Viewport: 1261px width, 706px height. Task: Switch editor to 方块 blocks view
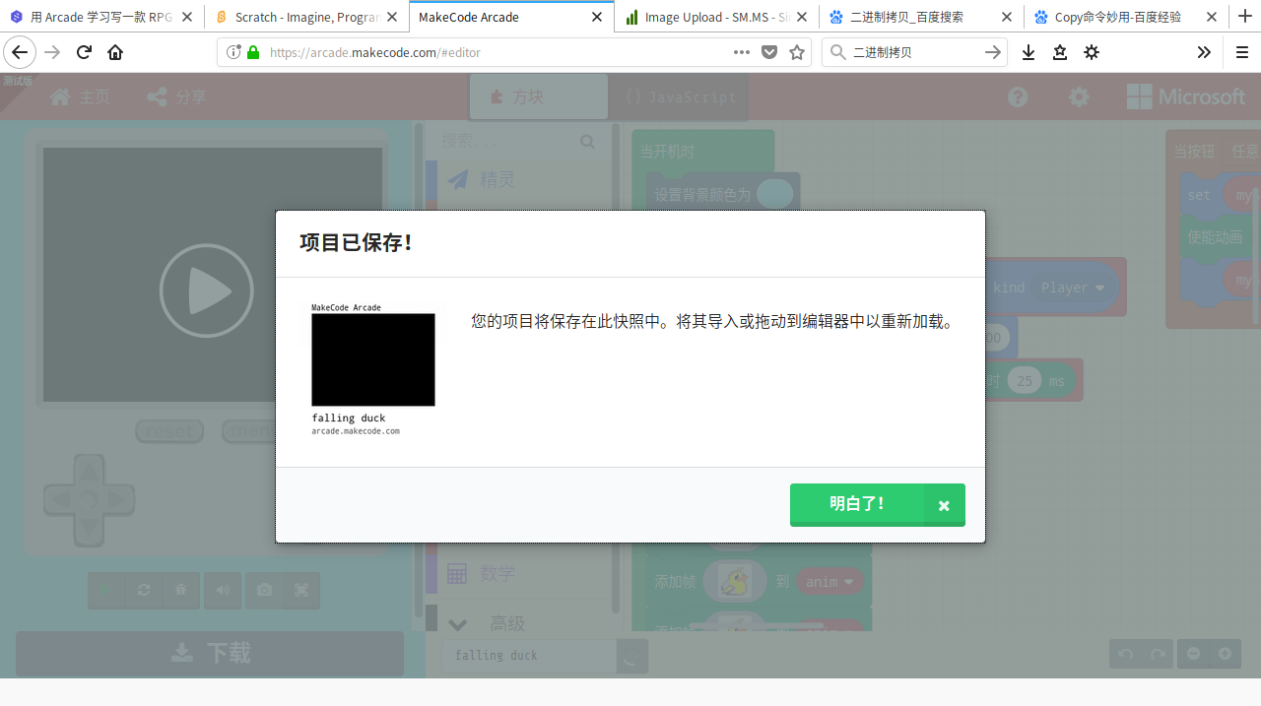(x=539, y=96)
